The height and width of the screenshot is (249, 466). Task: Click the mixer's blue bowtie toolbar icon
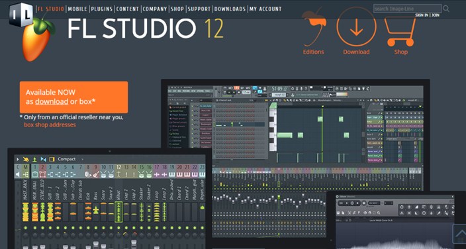click(44, 159)
